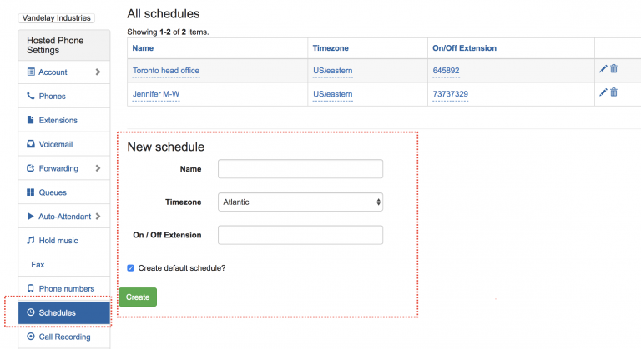Viewport: 641px width, 349px height.
Task: Click 'Showing 1-2 of 2 items' text
Action: click(168, 32)
